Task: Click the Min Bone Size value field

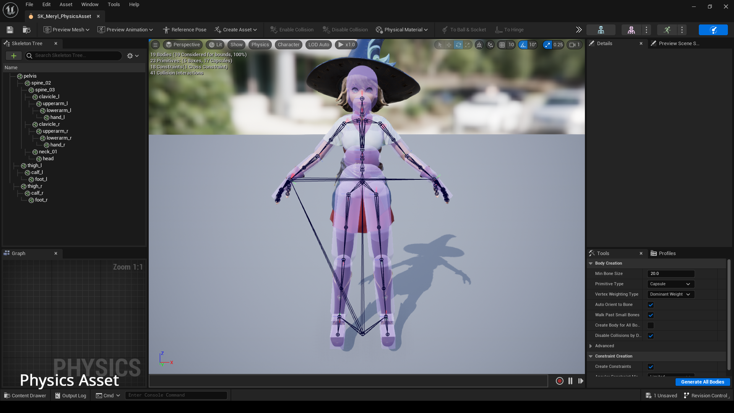Action: pyautogui.click(x=671, y=274)
